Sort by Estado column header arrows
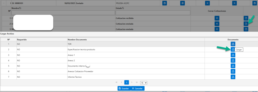This screenshot has height=92, width=258. coord(123,8)
